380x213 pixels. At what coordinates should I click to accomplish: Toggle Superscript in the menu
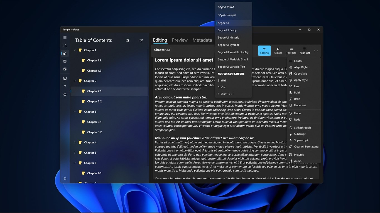click(304, 140)
